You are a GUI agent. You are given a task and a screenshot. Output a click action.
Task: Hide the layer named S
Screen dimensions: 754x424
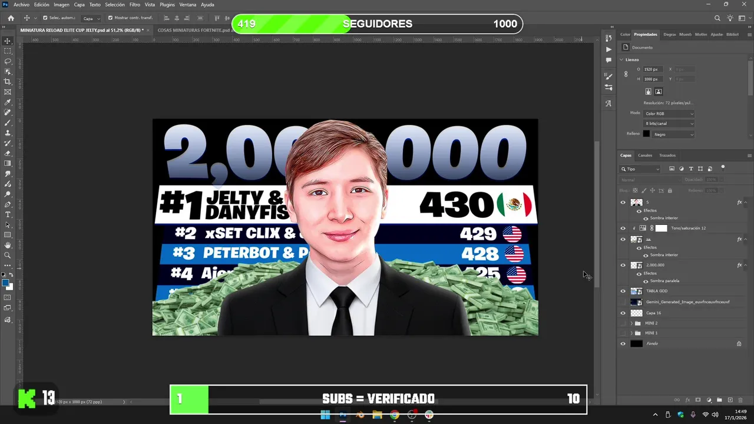623,203
